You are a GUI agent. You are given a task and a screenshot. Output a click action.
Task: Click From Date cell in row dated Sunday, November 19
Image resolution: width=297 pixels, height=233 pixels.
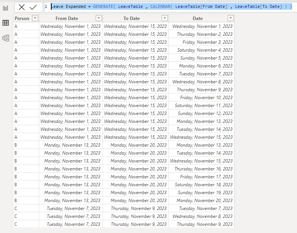click(x=71, y=193)
